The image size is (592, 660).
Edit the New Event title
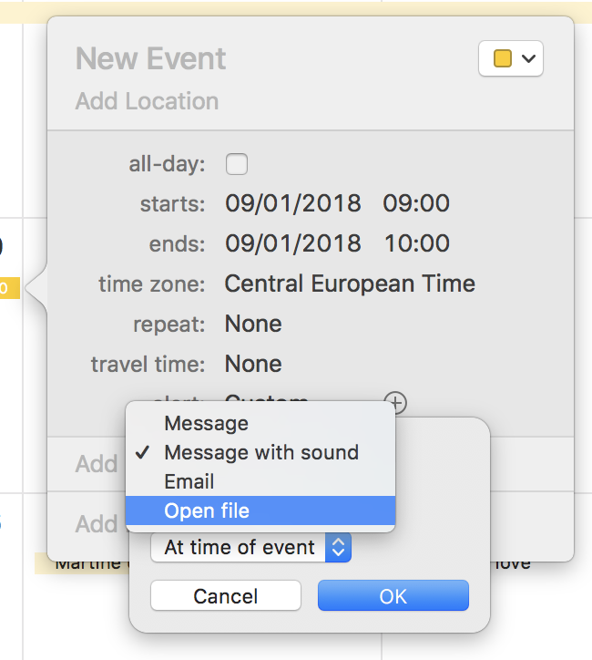pos(150,58)
